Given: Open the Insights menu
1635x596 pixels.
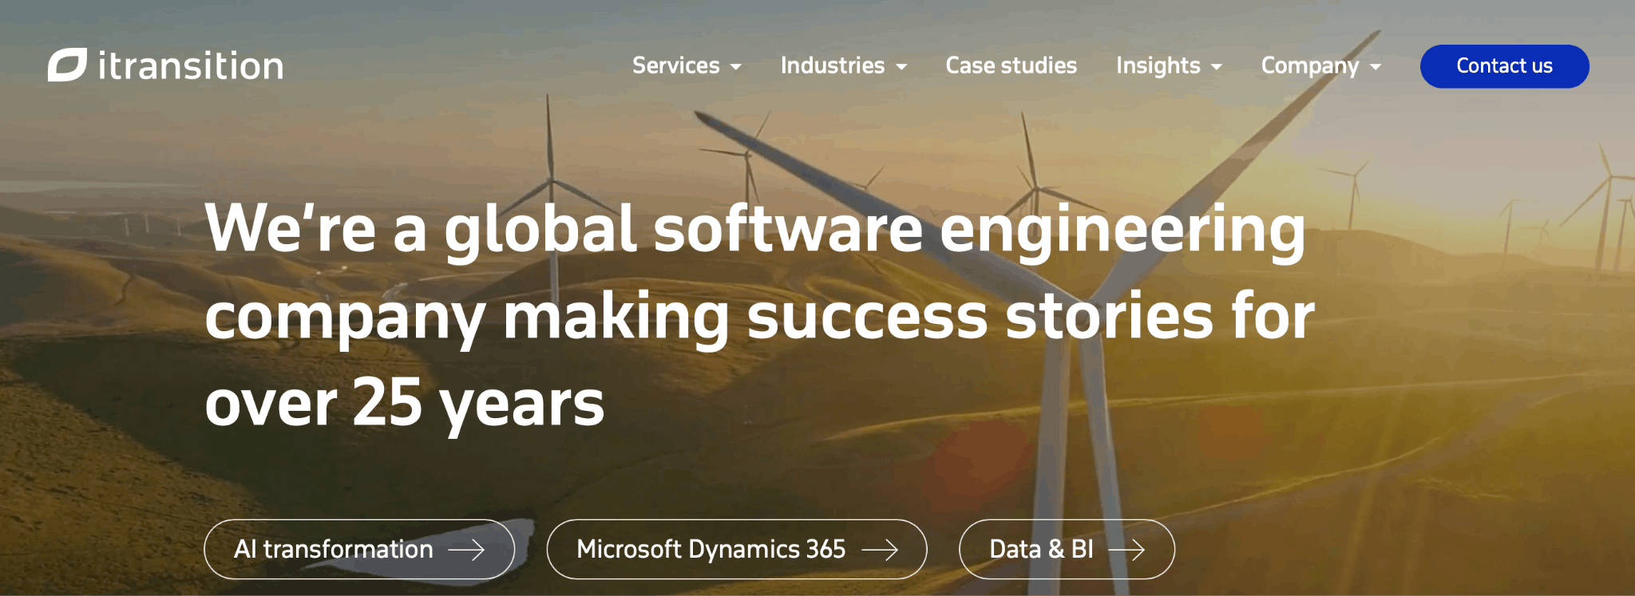Looking at the screenshot, I should [1158, 65].
